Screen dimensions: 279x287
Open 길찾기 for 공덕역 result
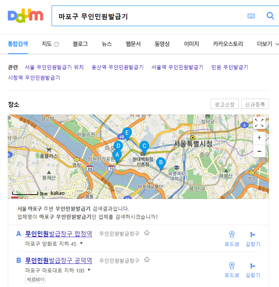253,270
